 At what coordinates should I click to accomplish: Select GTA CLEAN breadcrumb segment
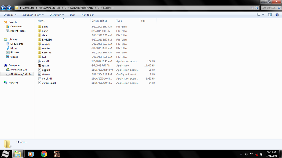pyautogui.click(x=104, y=8)
